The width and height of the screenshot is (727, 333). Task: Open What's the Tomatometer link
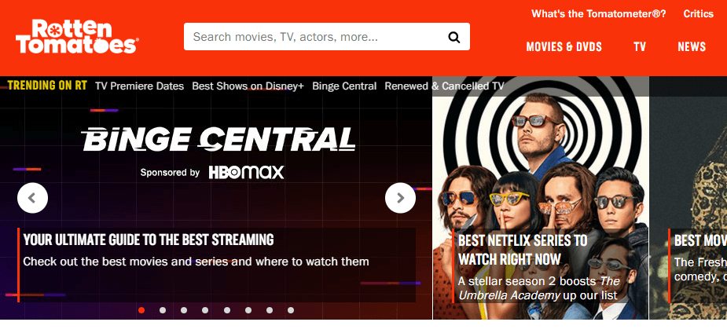(x=598, y=14)
